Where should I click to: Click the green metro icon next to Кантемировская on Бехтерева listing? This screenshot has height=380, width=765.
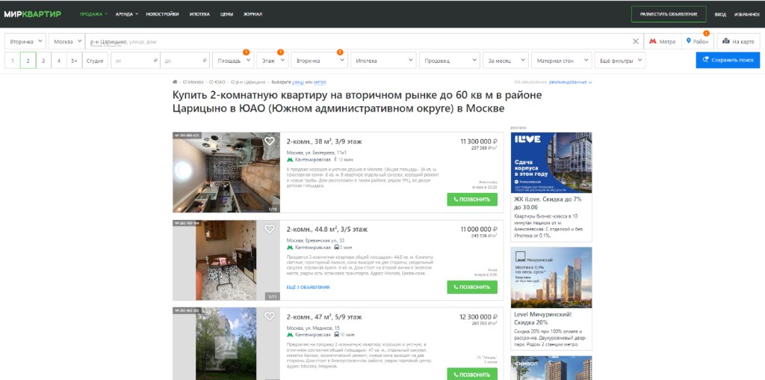(x=290, y=159)
